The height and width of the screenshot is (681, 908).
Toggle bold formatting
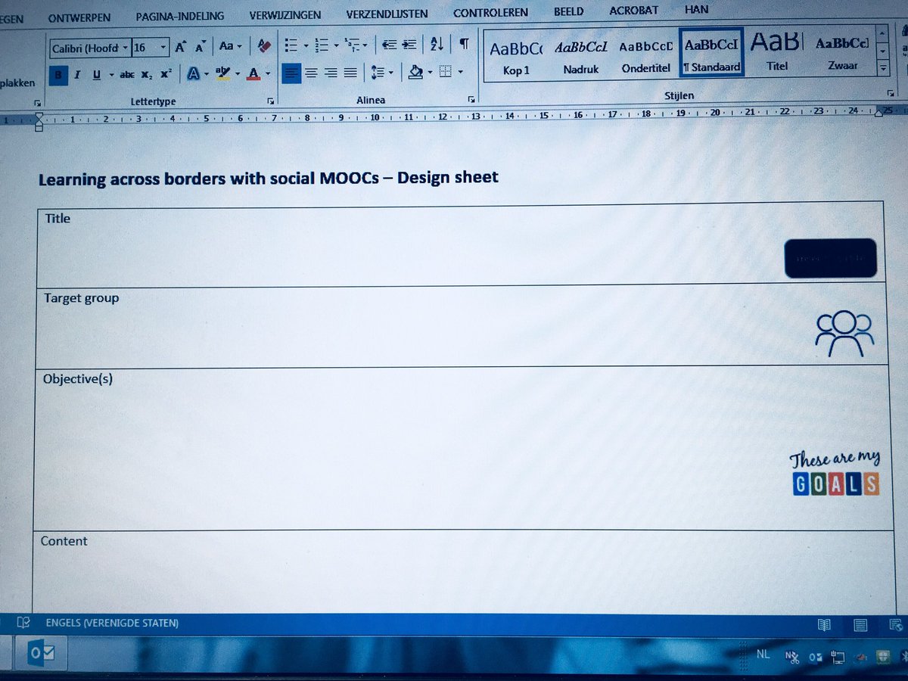tap(58, 74)
